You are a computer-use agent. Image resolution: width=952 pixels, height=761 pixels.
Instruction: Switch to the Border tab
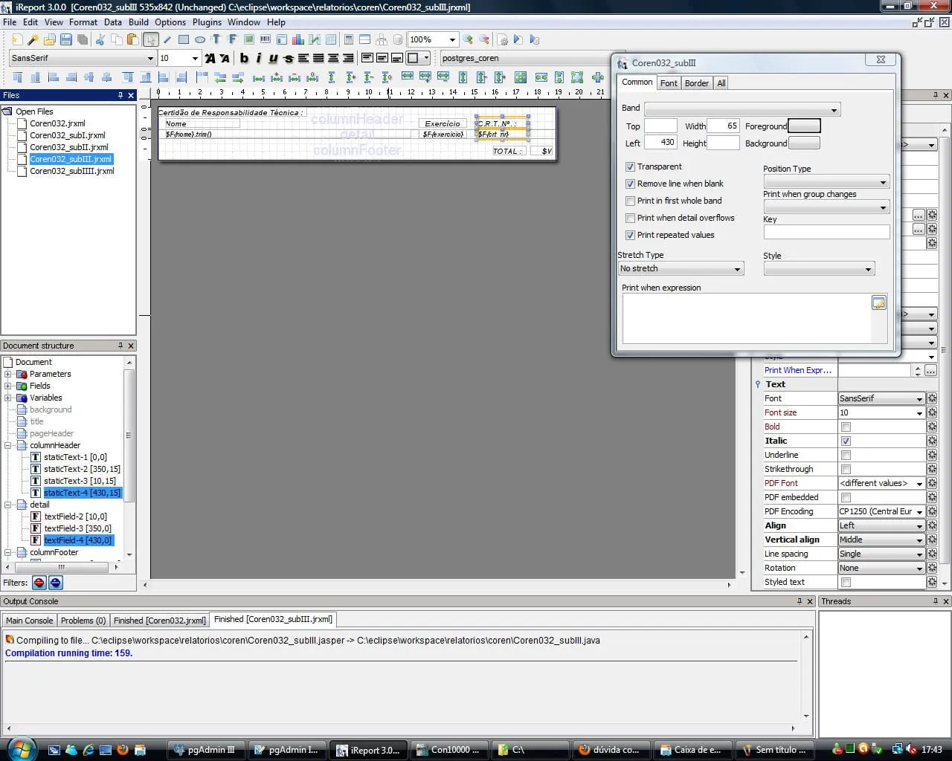pyautogui.click(x=696, y=83)
